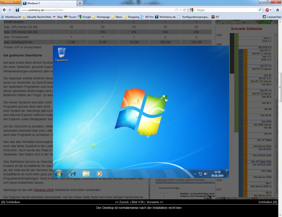282x217 pixels.
Task: Open the Google bookmark
Action: [84, 17]
